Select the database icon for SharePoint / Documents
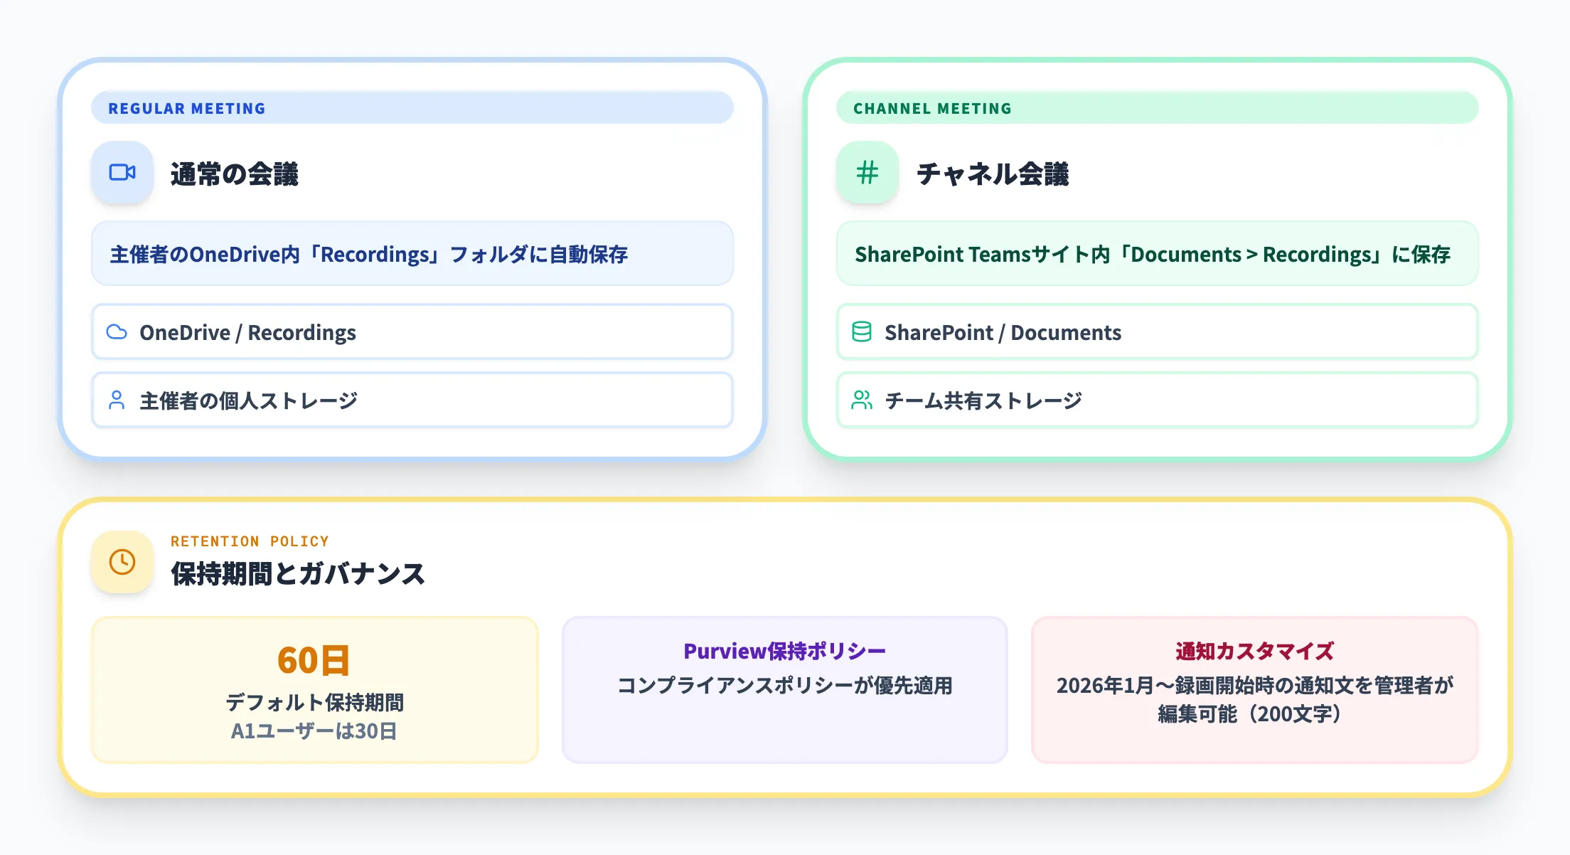Viewport: 1570px width, 855px height. [864, 331]
